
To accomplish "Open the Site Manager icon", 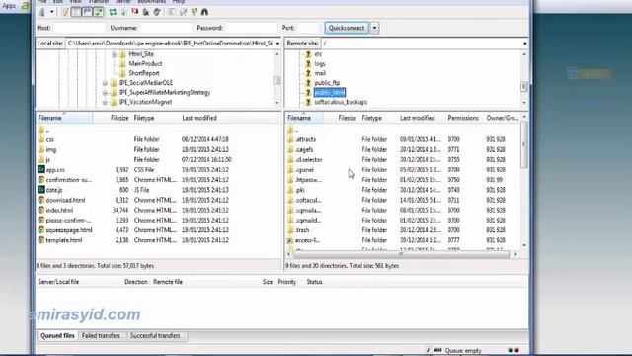I will 41,12.
